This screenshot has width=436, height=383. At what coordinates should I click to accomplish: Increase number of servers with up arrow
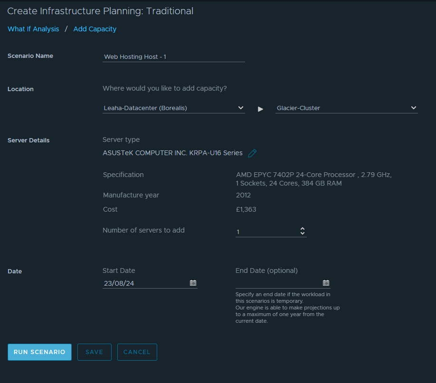[x=303, y=229]
